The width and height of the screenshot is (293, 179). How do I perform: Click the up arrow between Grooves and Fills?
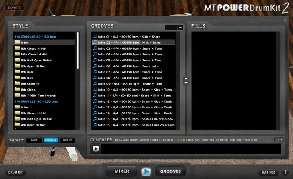pos(186,78)
